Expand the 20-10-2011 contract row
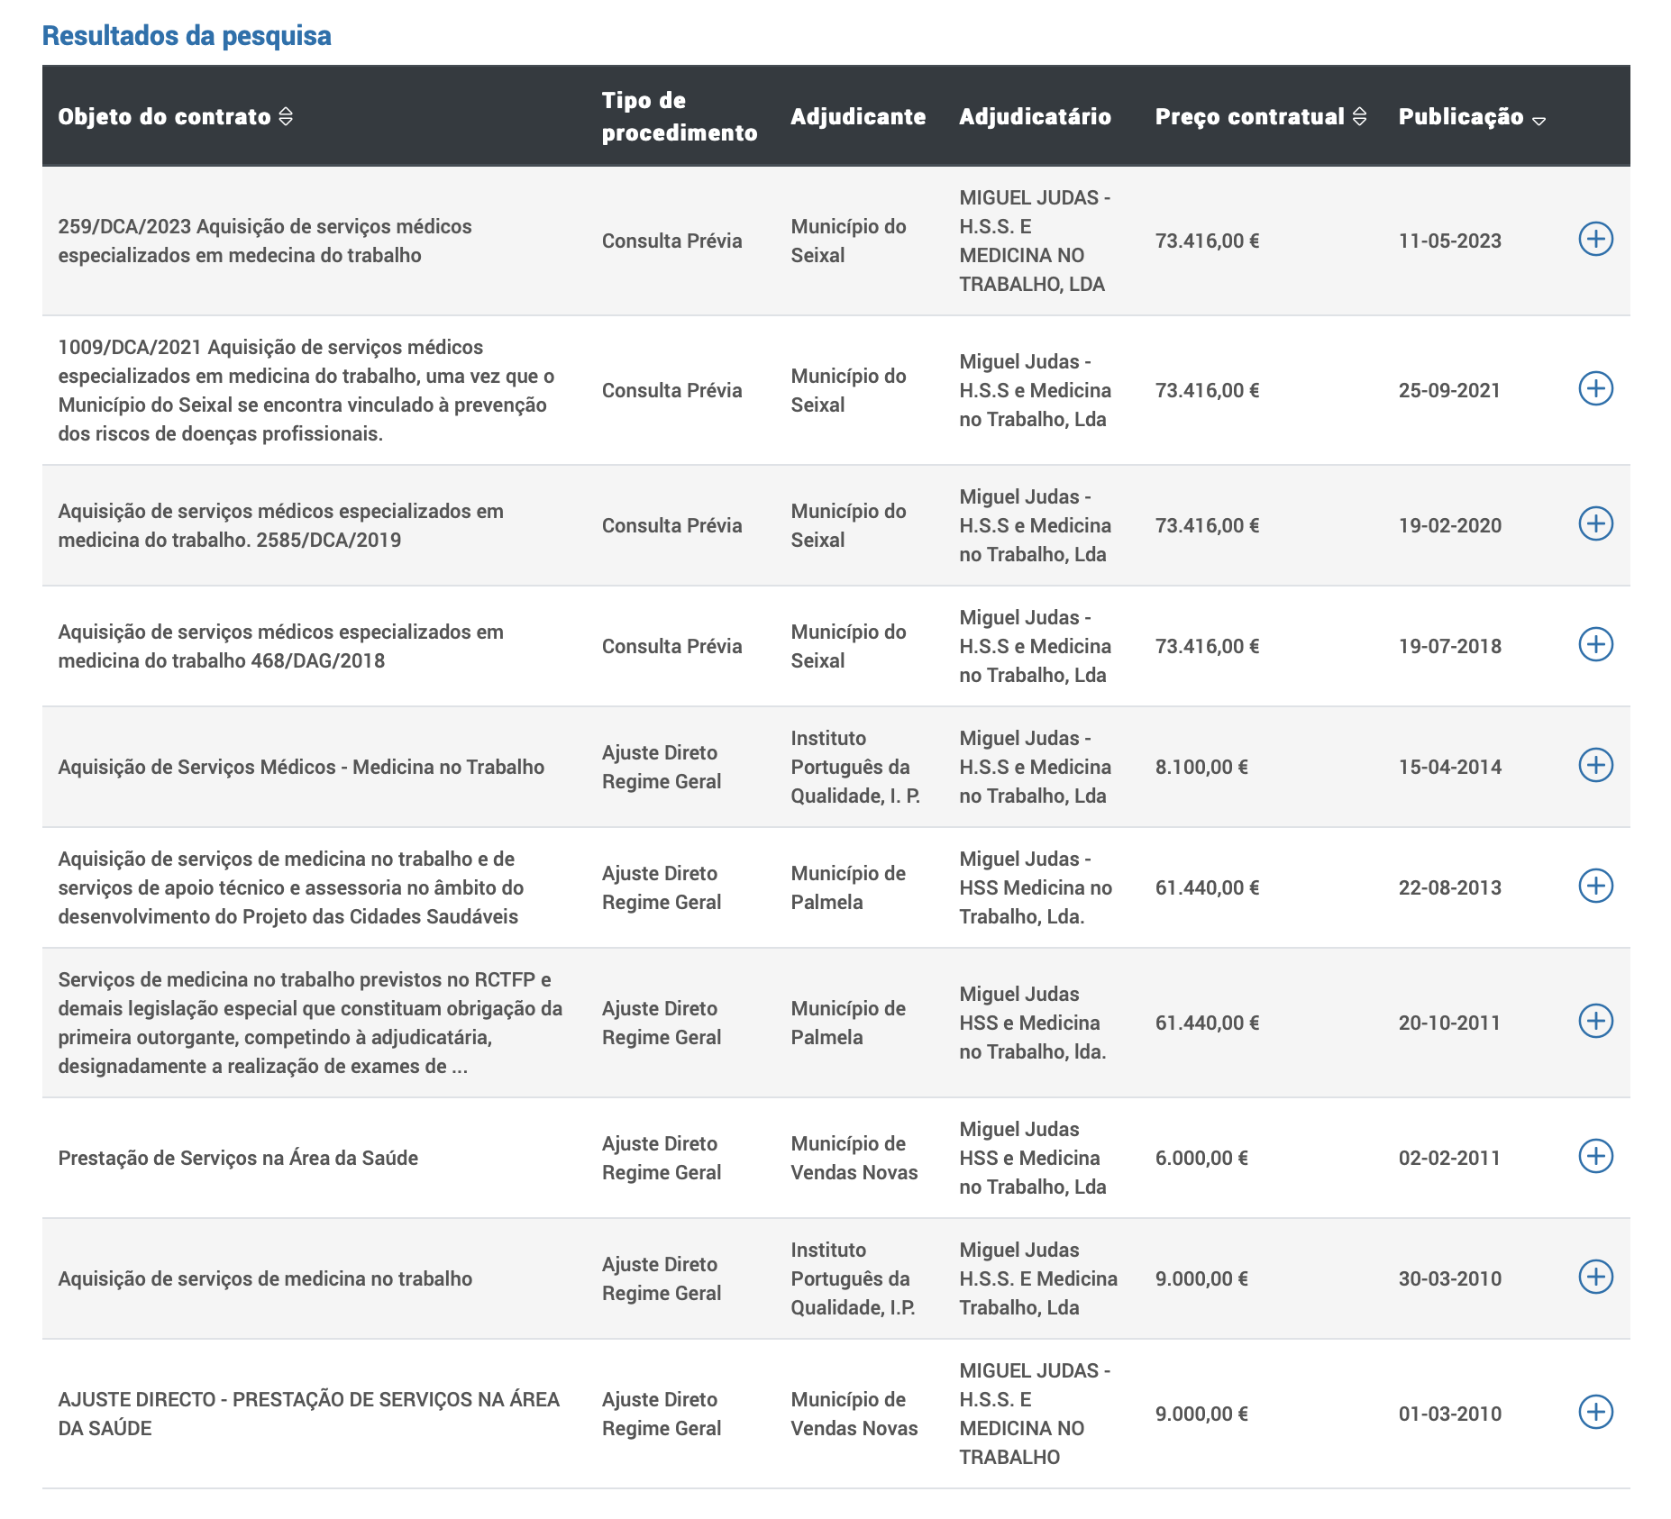 (1594, 1022)
